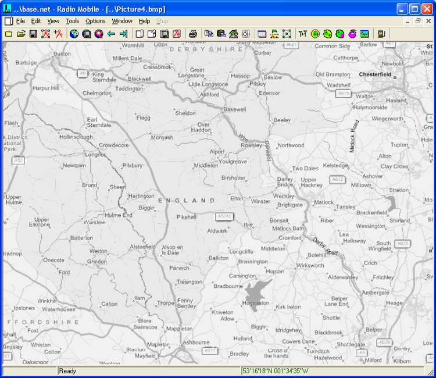The image size is (436, 378).
Task: Open the Edit menu
Action: point(36,21)
